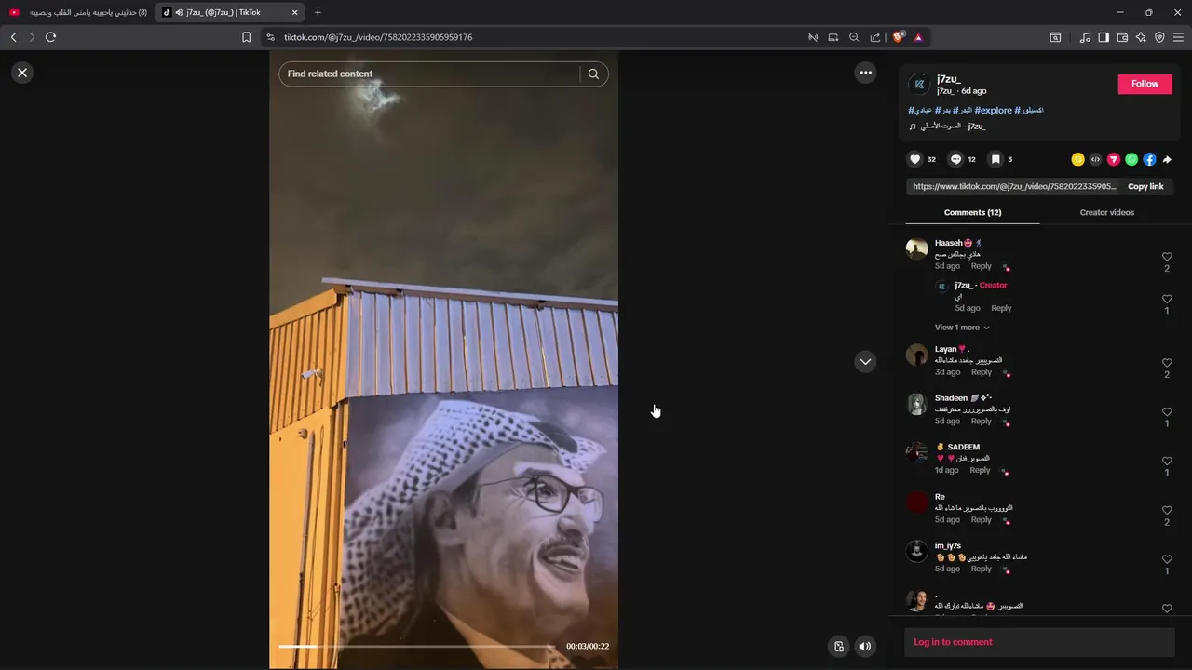
Task: Get embed code via the embed icon
Action: [x=1095, y=159]
